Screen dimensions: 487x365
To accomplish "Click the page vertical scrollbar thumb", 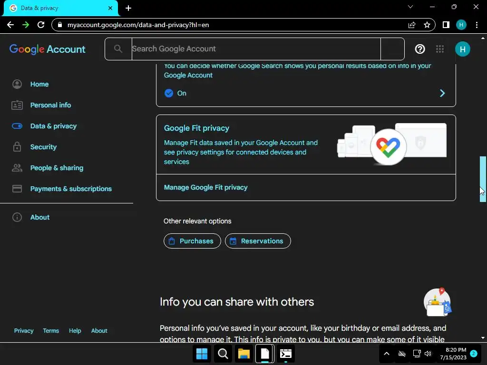I will (483, 179).
